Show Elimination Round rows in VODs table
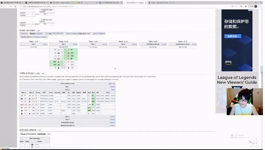Viewport: 265px width, 150px height. tap(112, 123)
